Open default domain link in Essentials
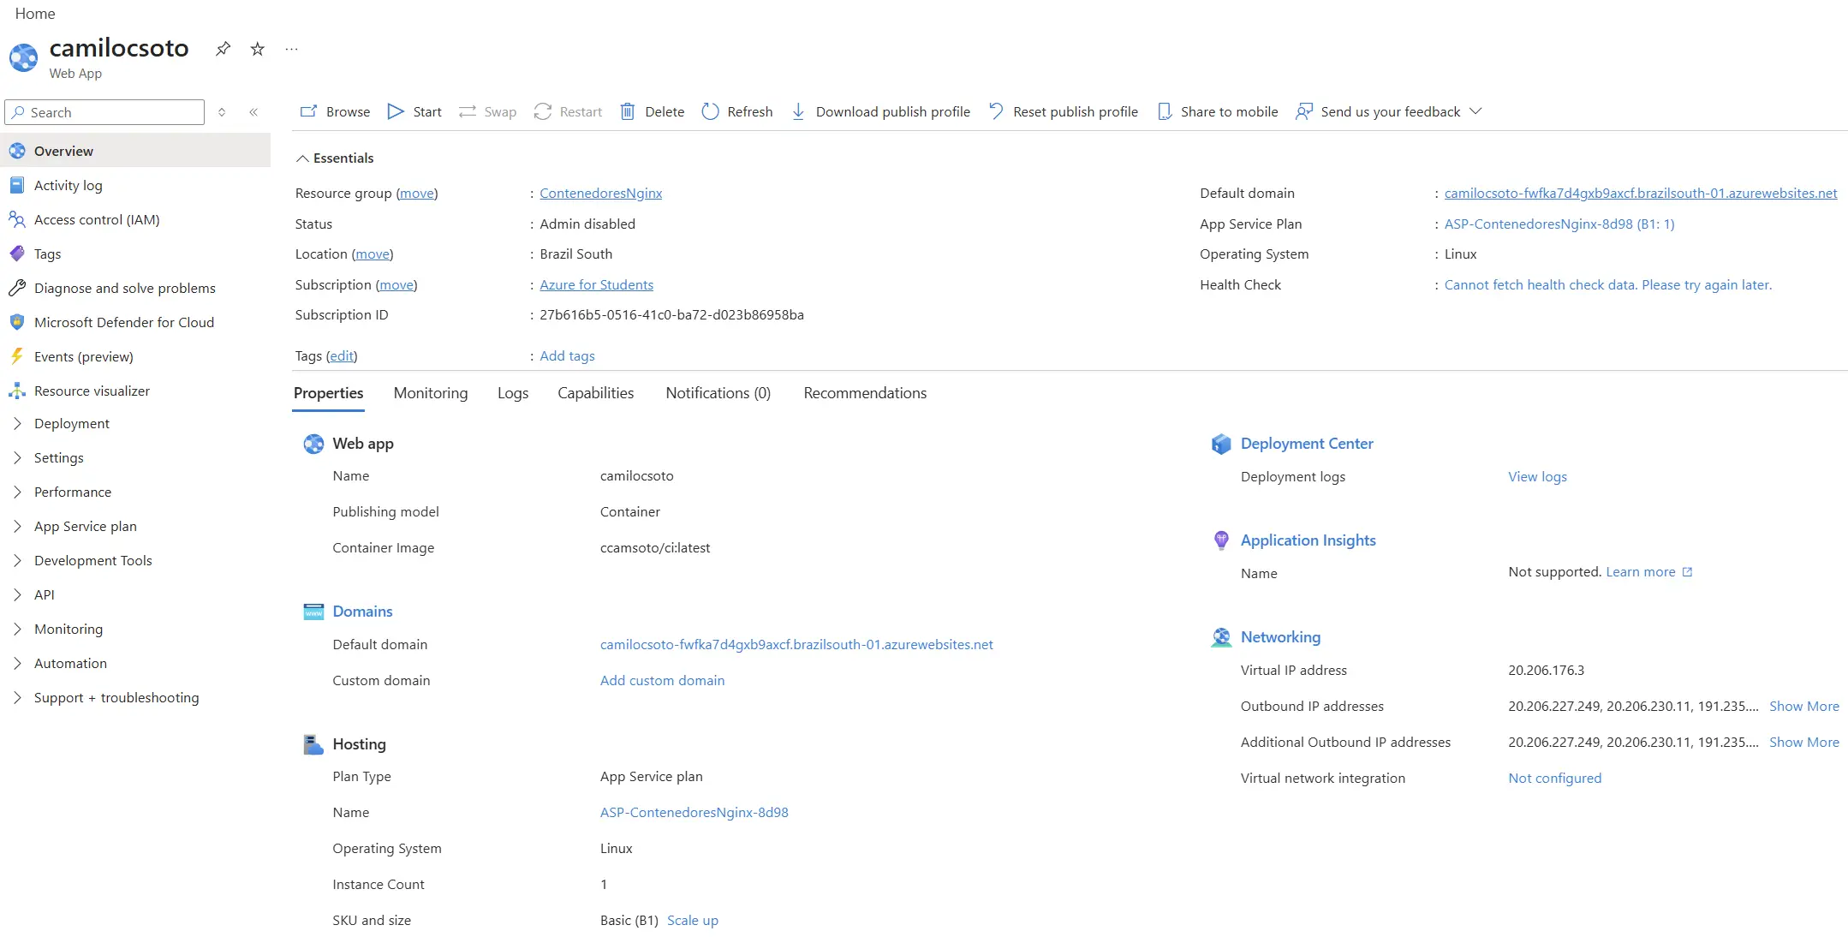Image resolution: width=1848 pixels, height=937 pixels. click(1641, 194)
